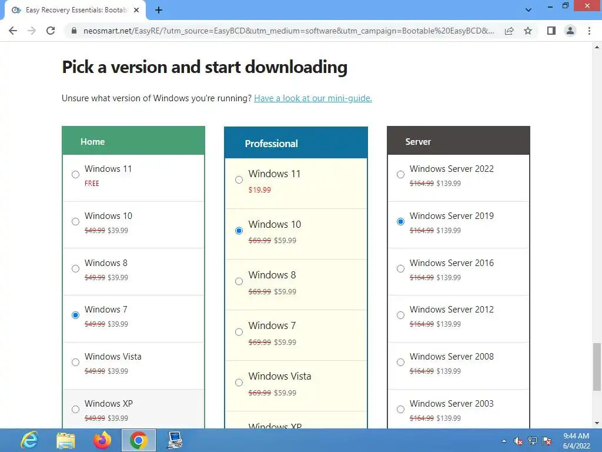Select Professional Windows 8 option

pos(239,281)
